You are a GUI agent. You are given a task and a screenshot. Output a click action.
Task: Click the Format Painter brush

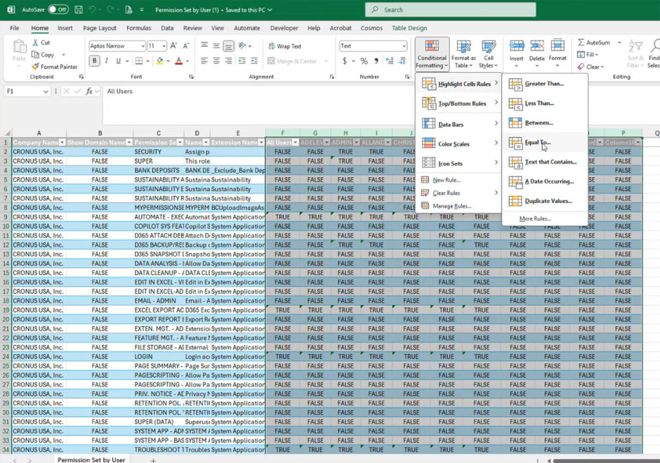coord(35,66)
